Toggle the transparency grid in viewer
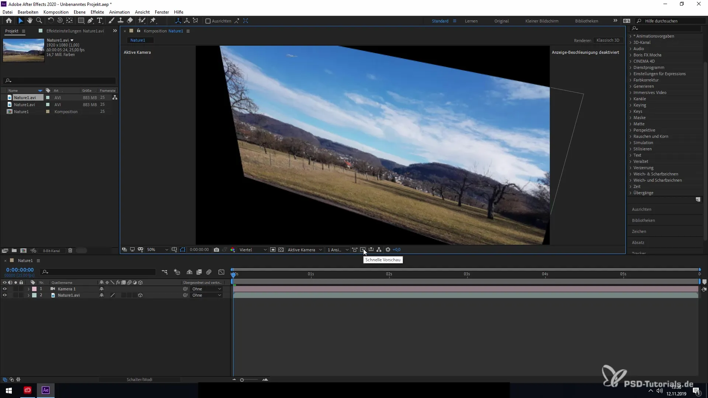 point(281,250)
